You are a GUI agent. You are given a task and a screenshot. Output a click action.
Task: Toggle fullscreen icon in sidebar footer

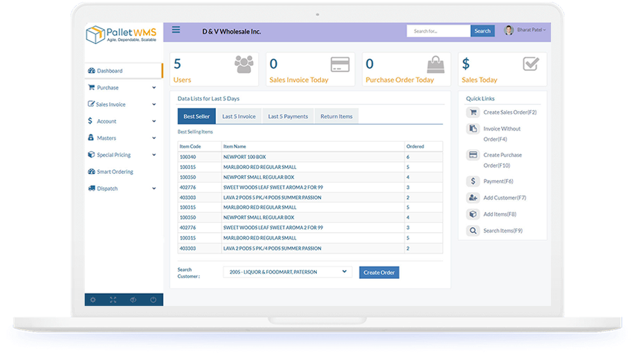(113, 300)
